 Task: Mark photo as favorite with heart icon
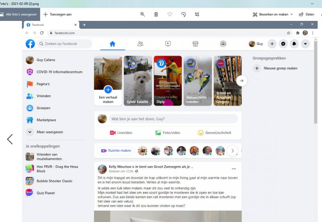(x=170, y=14)
